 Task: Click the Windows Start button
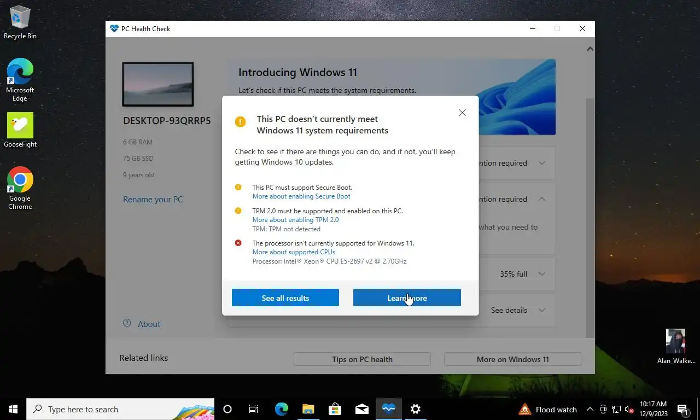pos(13,409)
